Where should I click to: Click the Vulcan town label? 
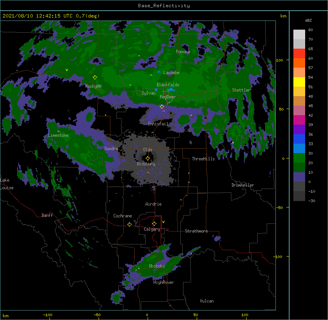click(207, 301)
